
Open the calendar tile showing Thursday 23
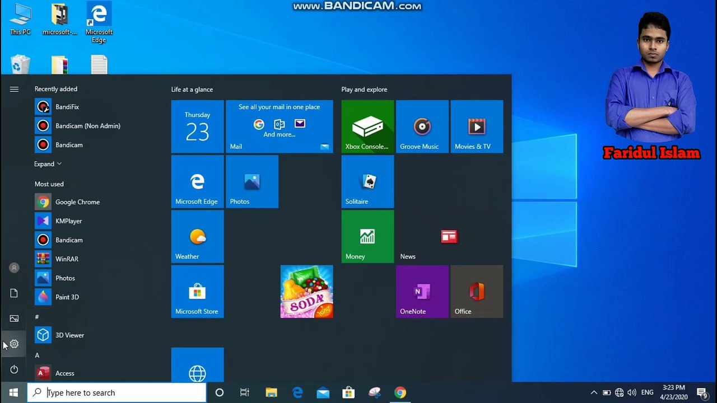[x=197, y=126]
